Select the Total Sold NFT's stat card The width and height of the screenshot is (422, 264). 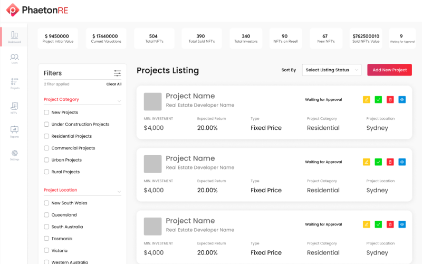(202, 39)
